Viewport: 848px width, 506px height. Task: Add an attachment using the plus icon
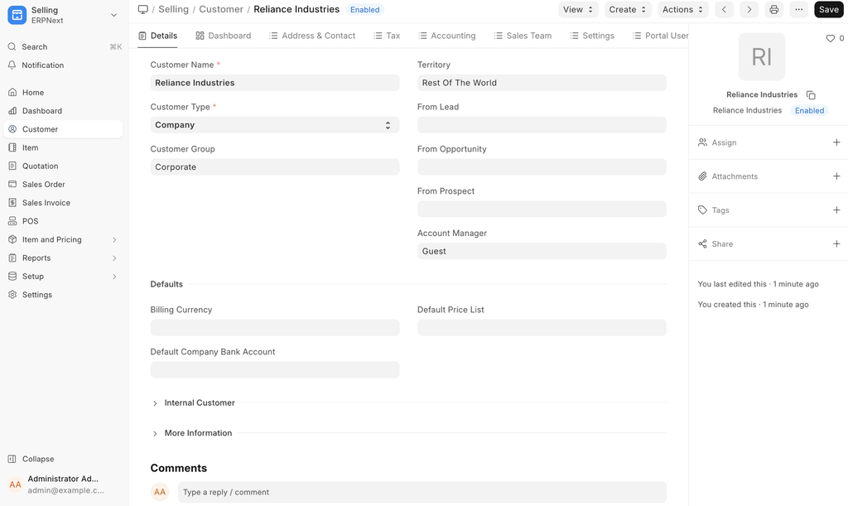[836, 176]
